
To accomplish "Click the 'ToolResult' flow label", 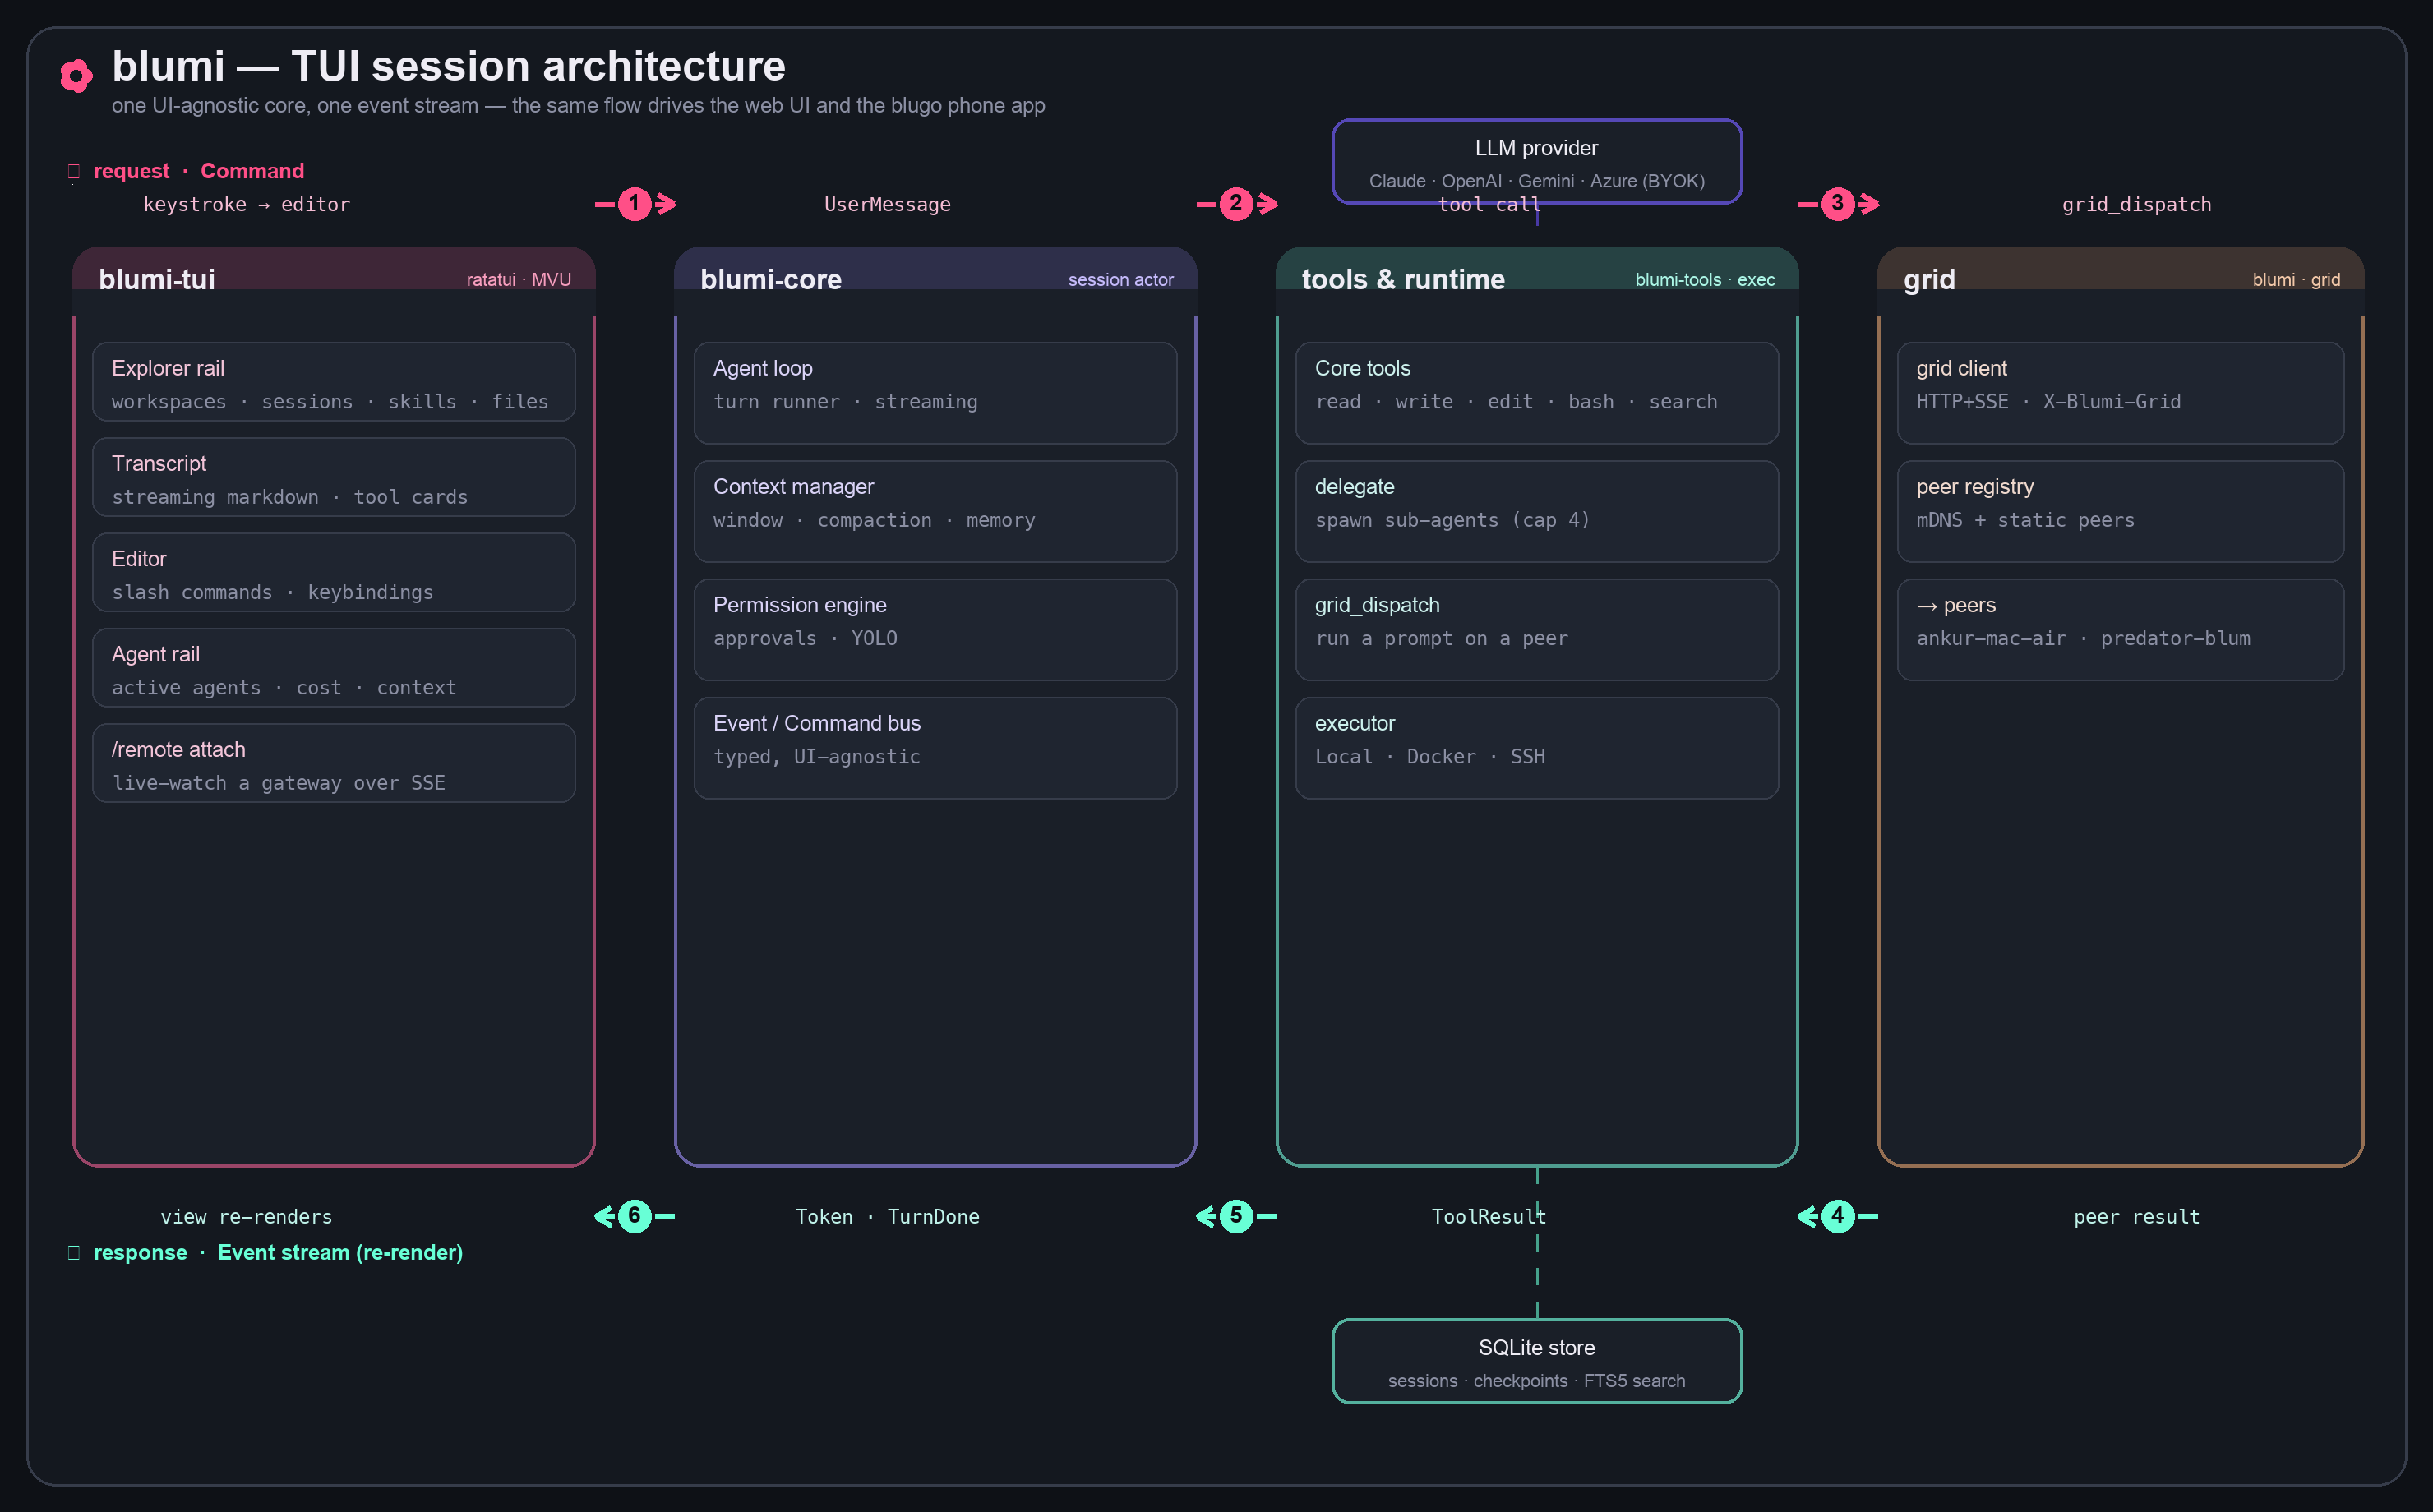I will pos(1489,1217).
